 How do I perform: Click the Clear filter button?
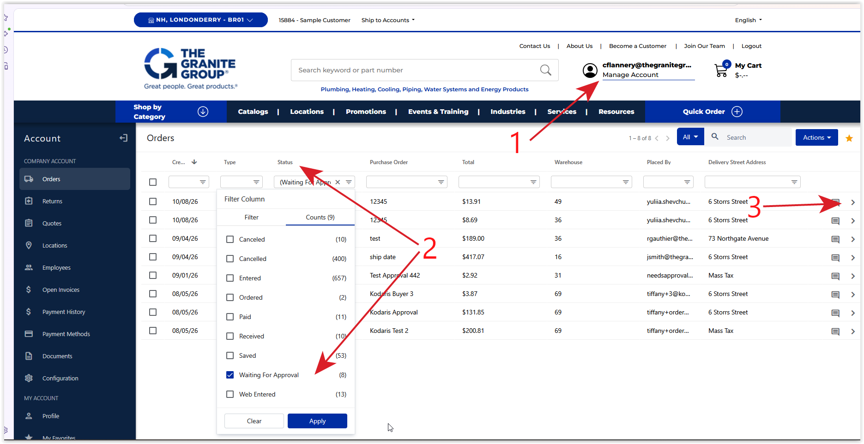click(254, 421)
